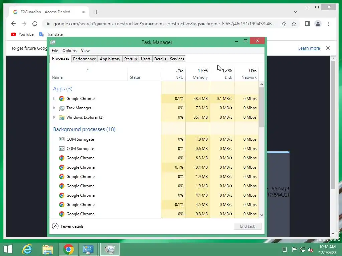The image size is (342, 256).
Task: Click the Chrome page vertical scrollbar thumb
Action: click(333, 125)
